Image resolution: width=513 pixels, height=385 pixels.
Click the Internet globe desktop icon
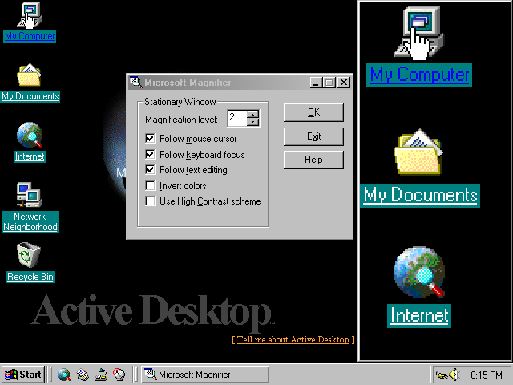click(30, 135)
